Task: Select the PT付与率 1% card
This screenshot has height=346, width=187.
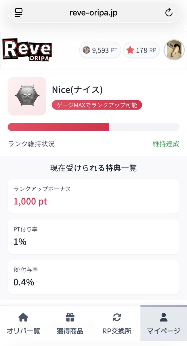Action: pyautogui.click(x=93, y=237)
